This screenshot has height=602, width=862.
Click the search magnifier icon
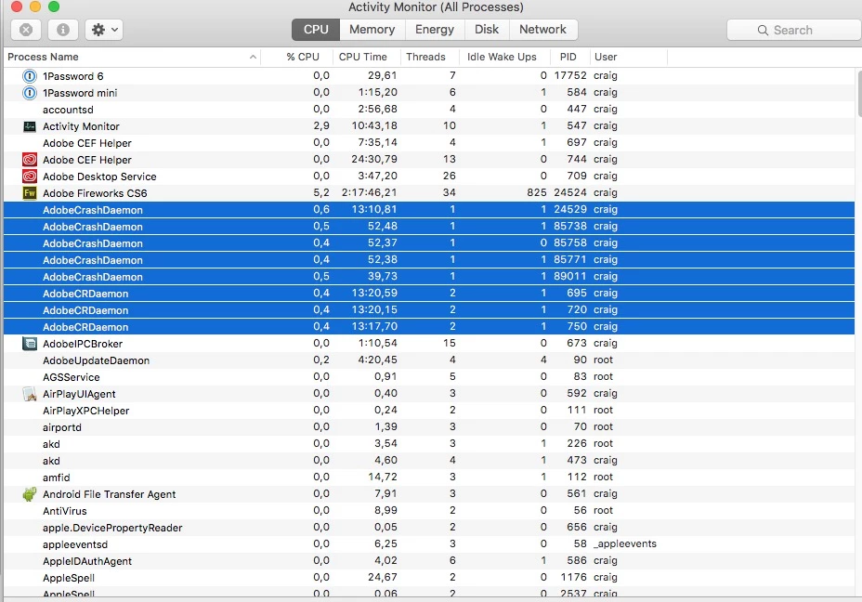coord(763,31)
